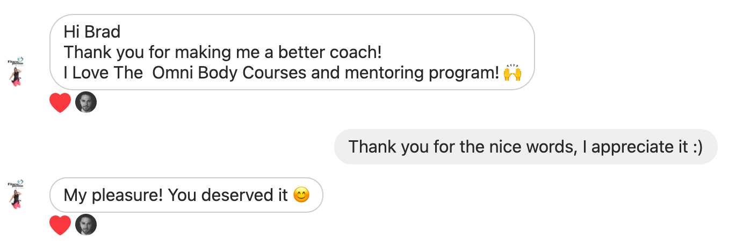Click the word "Brad" in the greeting

pos(103,32)
